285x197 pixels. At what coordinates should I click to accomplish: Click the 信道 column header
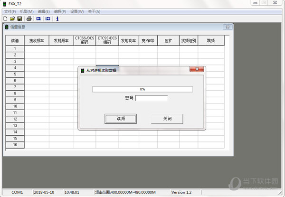[15, 40]
